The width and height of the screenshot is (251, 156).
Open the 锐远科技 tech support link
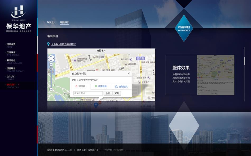pyautogui.click(x=119, y=150)
